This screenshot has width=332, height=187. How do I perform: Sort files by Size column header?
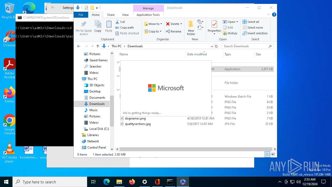[x=264, y=54]
